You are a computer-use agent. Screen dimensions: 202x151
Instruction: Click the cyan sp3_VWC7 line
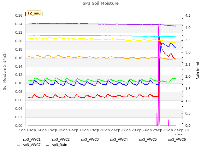[x=102, y=36]
